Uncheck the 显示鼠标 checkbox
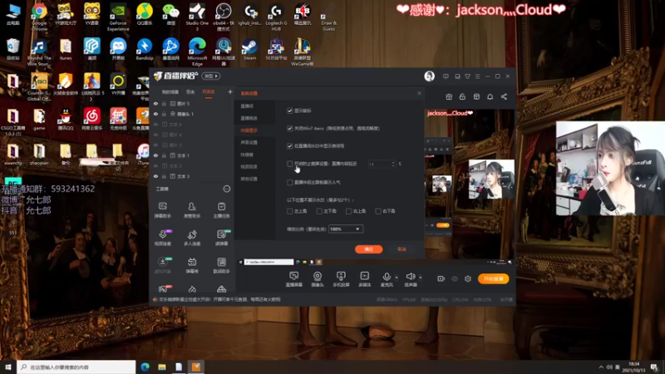The image size is (665, 374). click(289, 111)
